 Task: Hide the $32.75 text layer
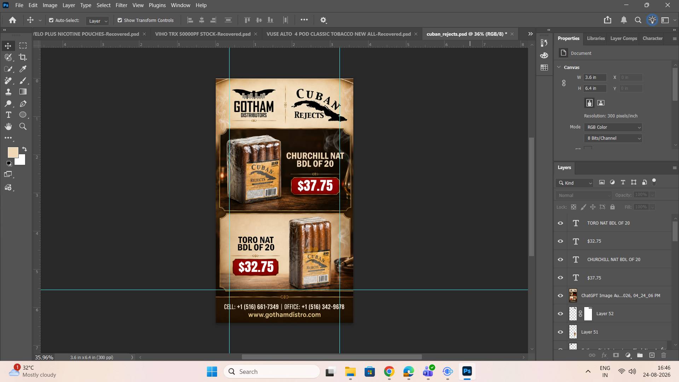click(x=561, y=241)
